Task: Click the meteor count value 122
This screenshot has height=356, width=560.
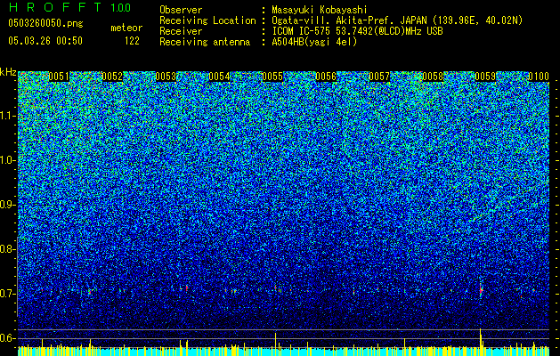Action: 132,41
